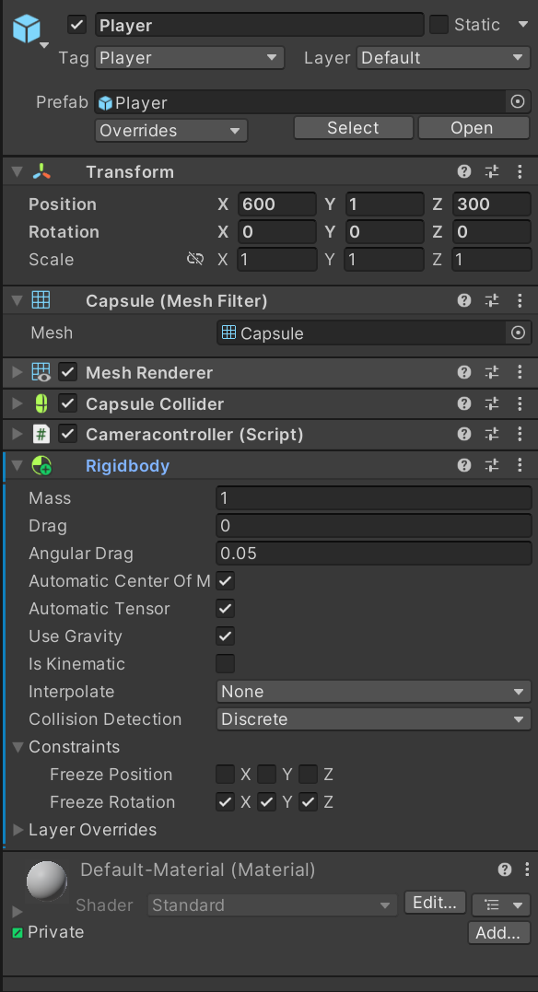Open Default-Material help icon
This screenshot has height=992, width=538.
(505, 869)
